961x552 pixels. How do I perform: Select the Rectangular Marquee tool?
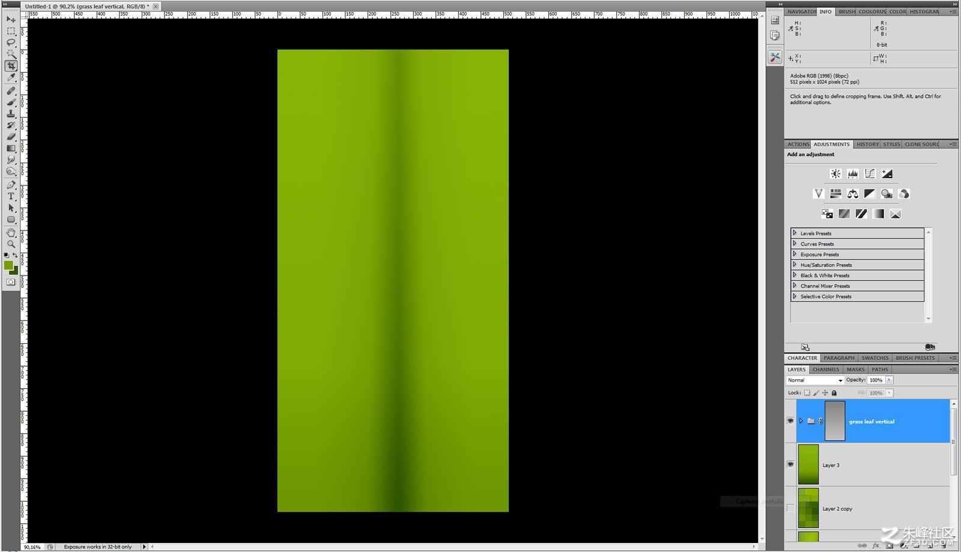(11, 31)
